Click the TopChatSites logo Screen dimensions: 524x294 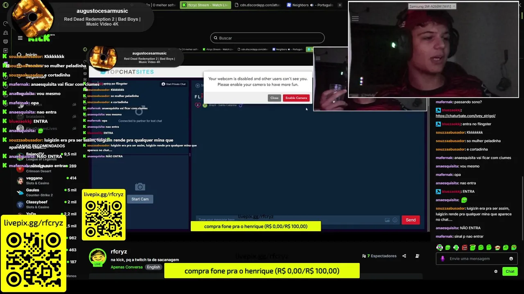(x=127, y=72)
